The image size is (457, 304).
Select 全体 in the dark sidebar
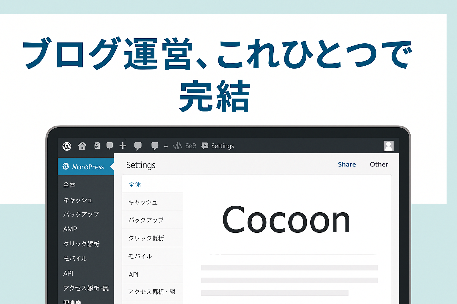69,185
